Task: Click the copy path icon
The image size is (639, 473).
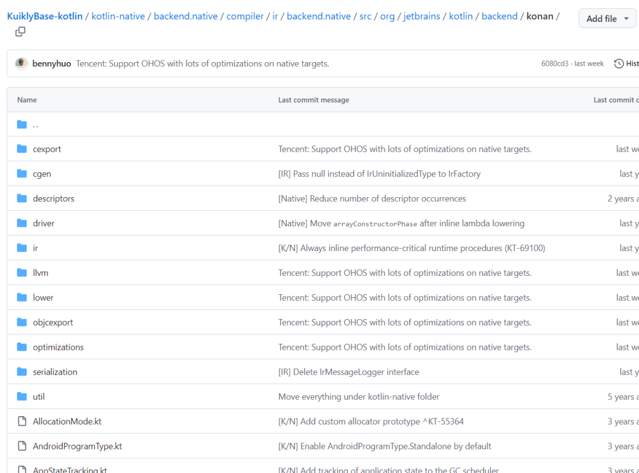Action: coord(20,32)
